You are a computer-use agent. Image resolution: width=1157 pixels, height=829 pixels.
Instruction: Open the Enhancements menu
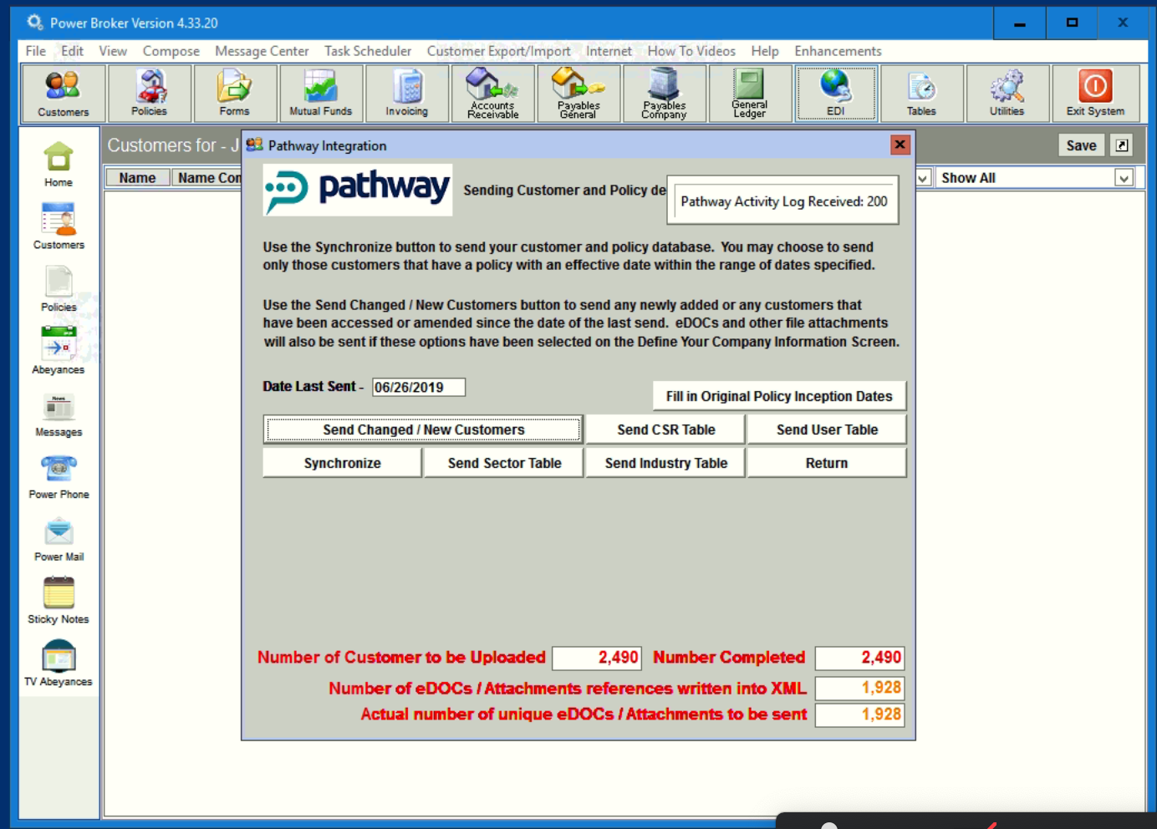pyautogui.click(x=838, y=51)
